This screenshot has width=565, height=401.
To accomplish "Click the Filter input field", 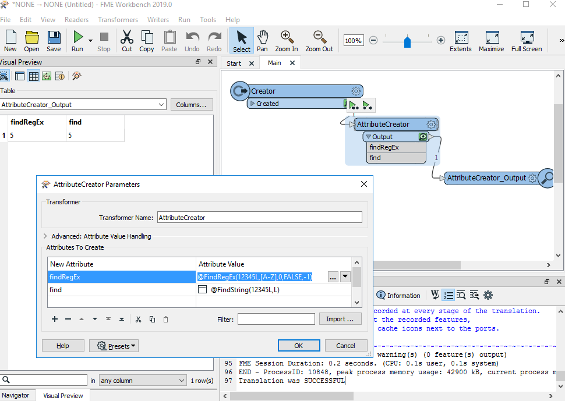I will 276,319.
